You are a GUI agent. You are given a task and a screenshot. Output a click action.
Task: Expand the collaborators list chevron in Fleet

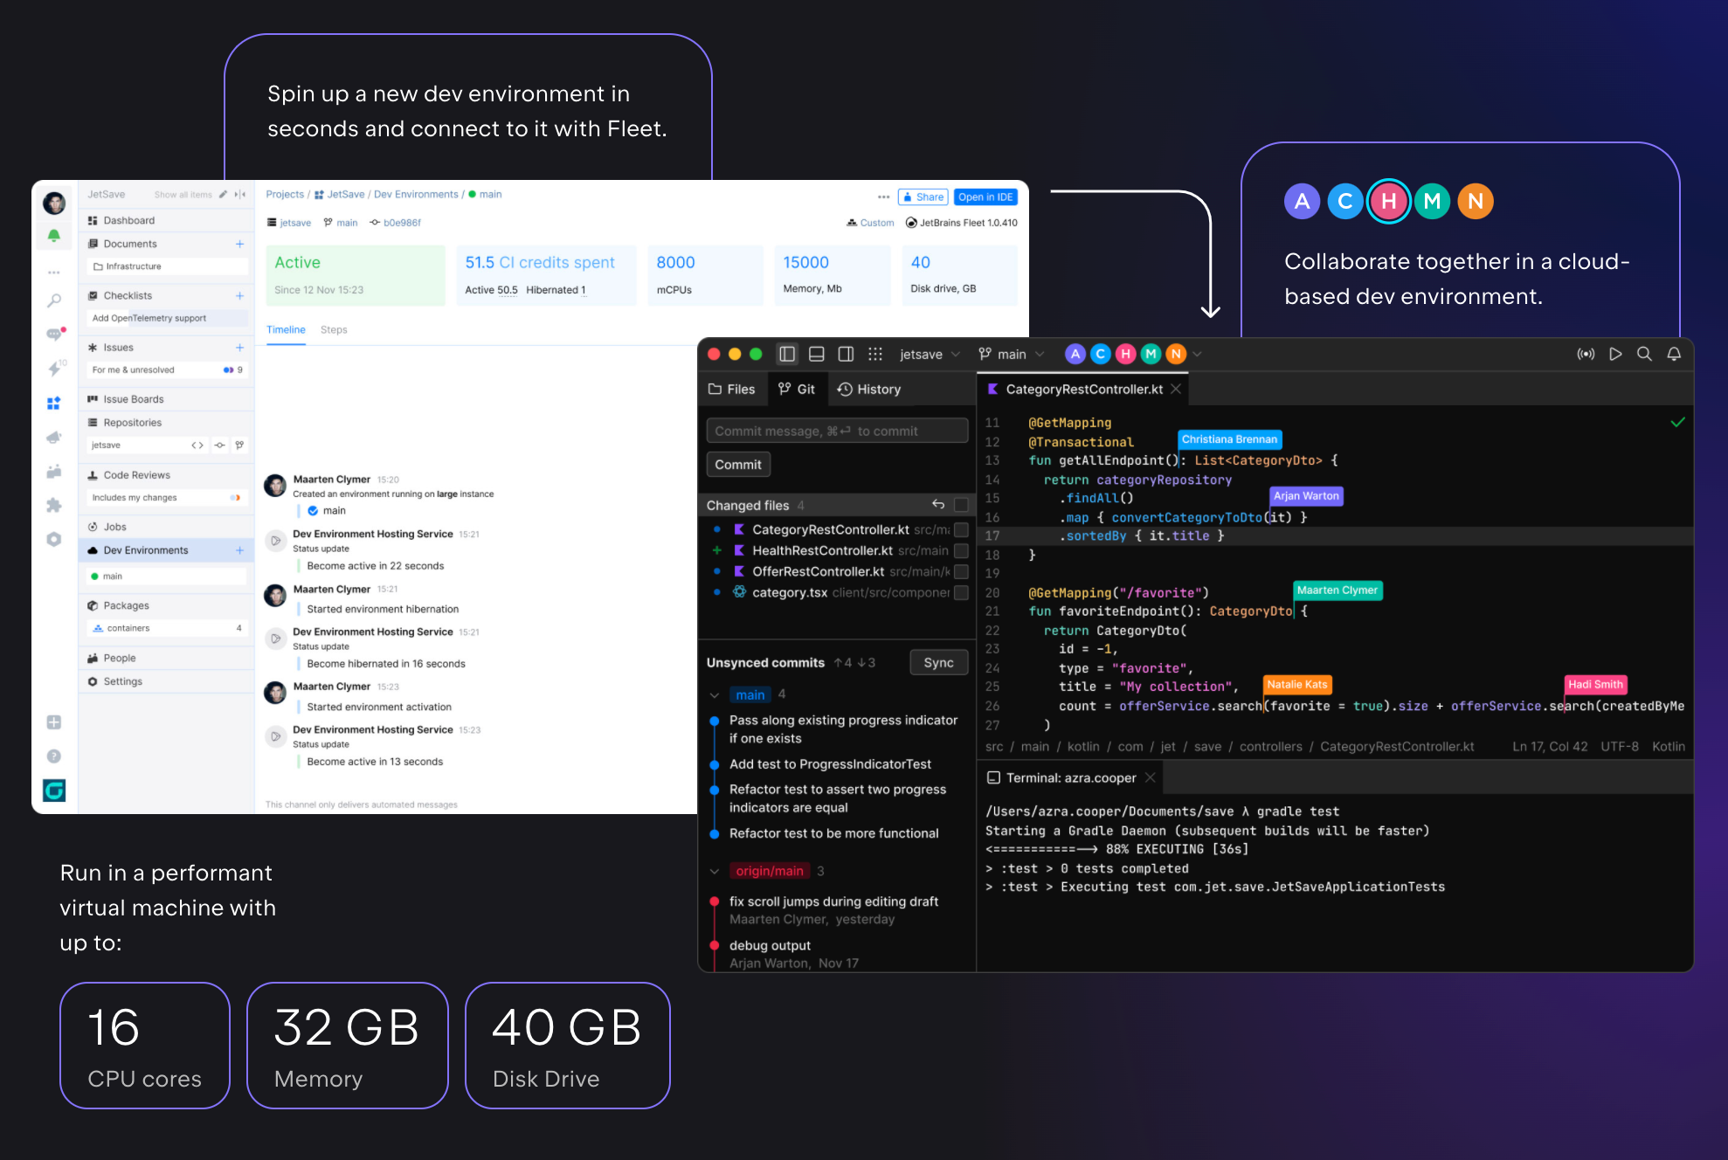click(x=1197, y=354)
